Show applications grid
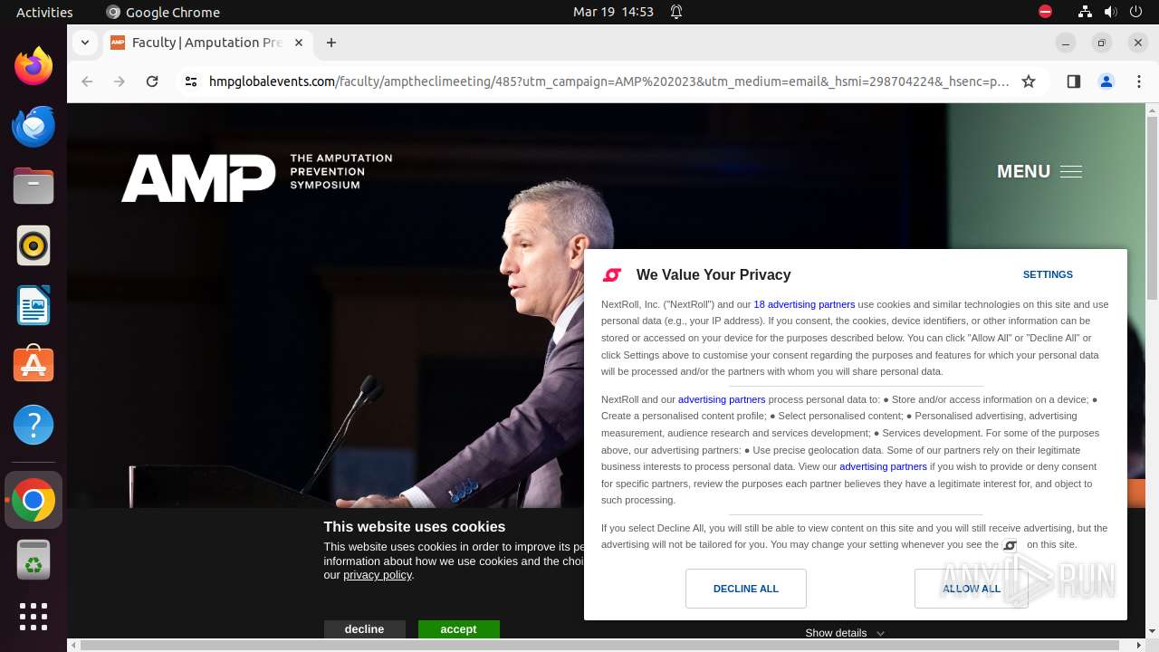Screen dimensions: 1159x652 click(34, 617)
